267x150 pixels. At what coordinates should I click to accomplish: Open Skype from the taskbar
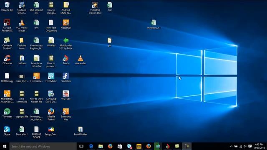129,146
